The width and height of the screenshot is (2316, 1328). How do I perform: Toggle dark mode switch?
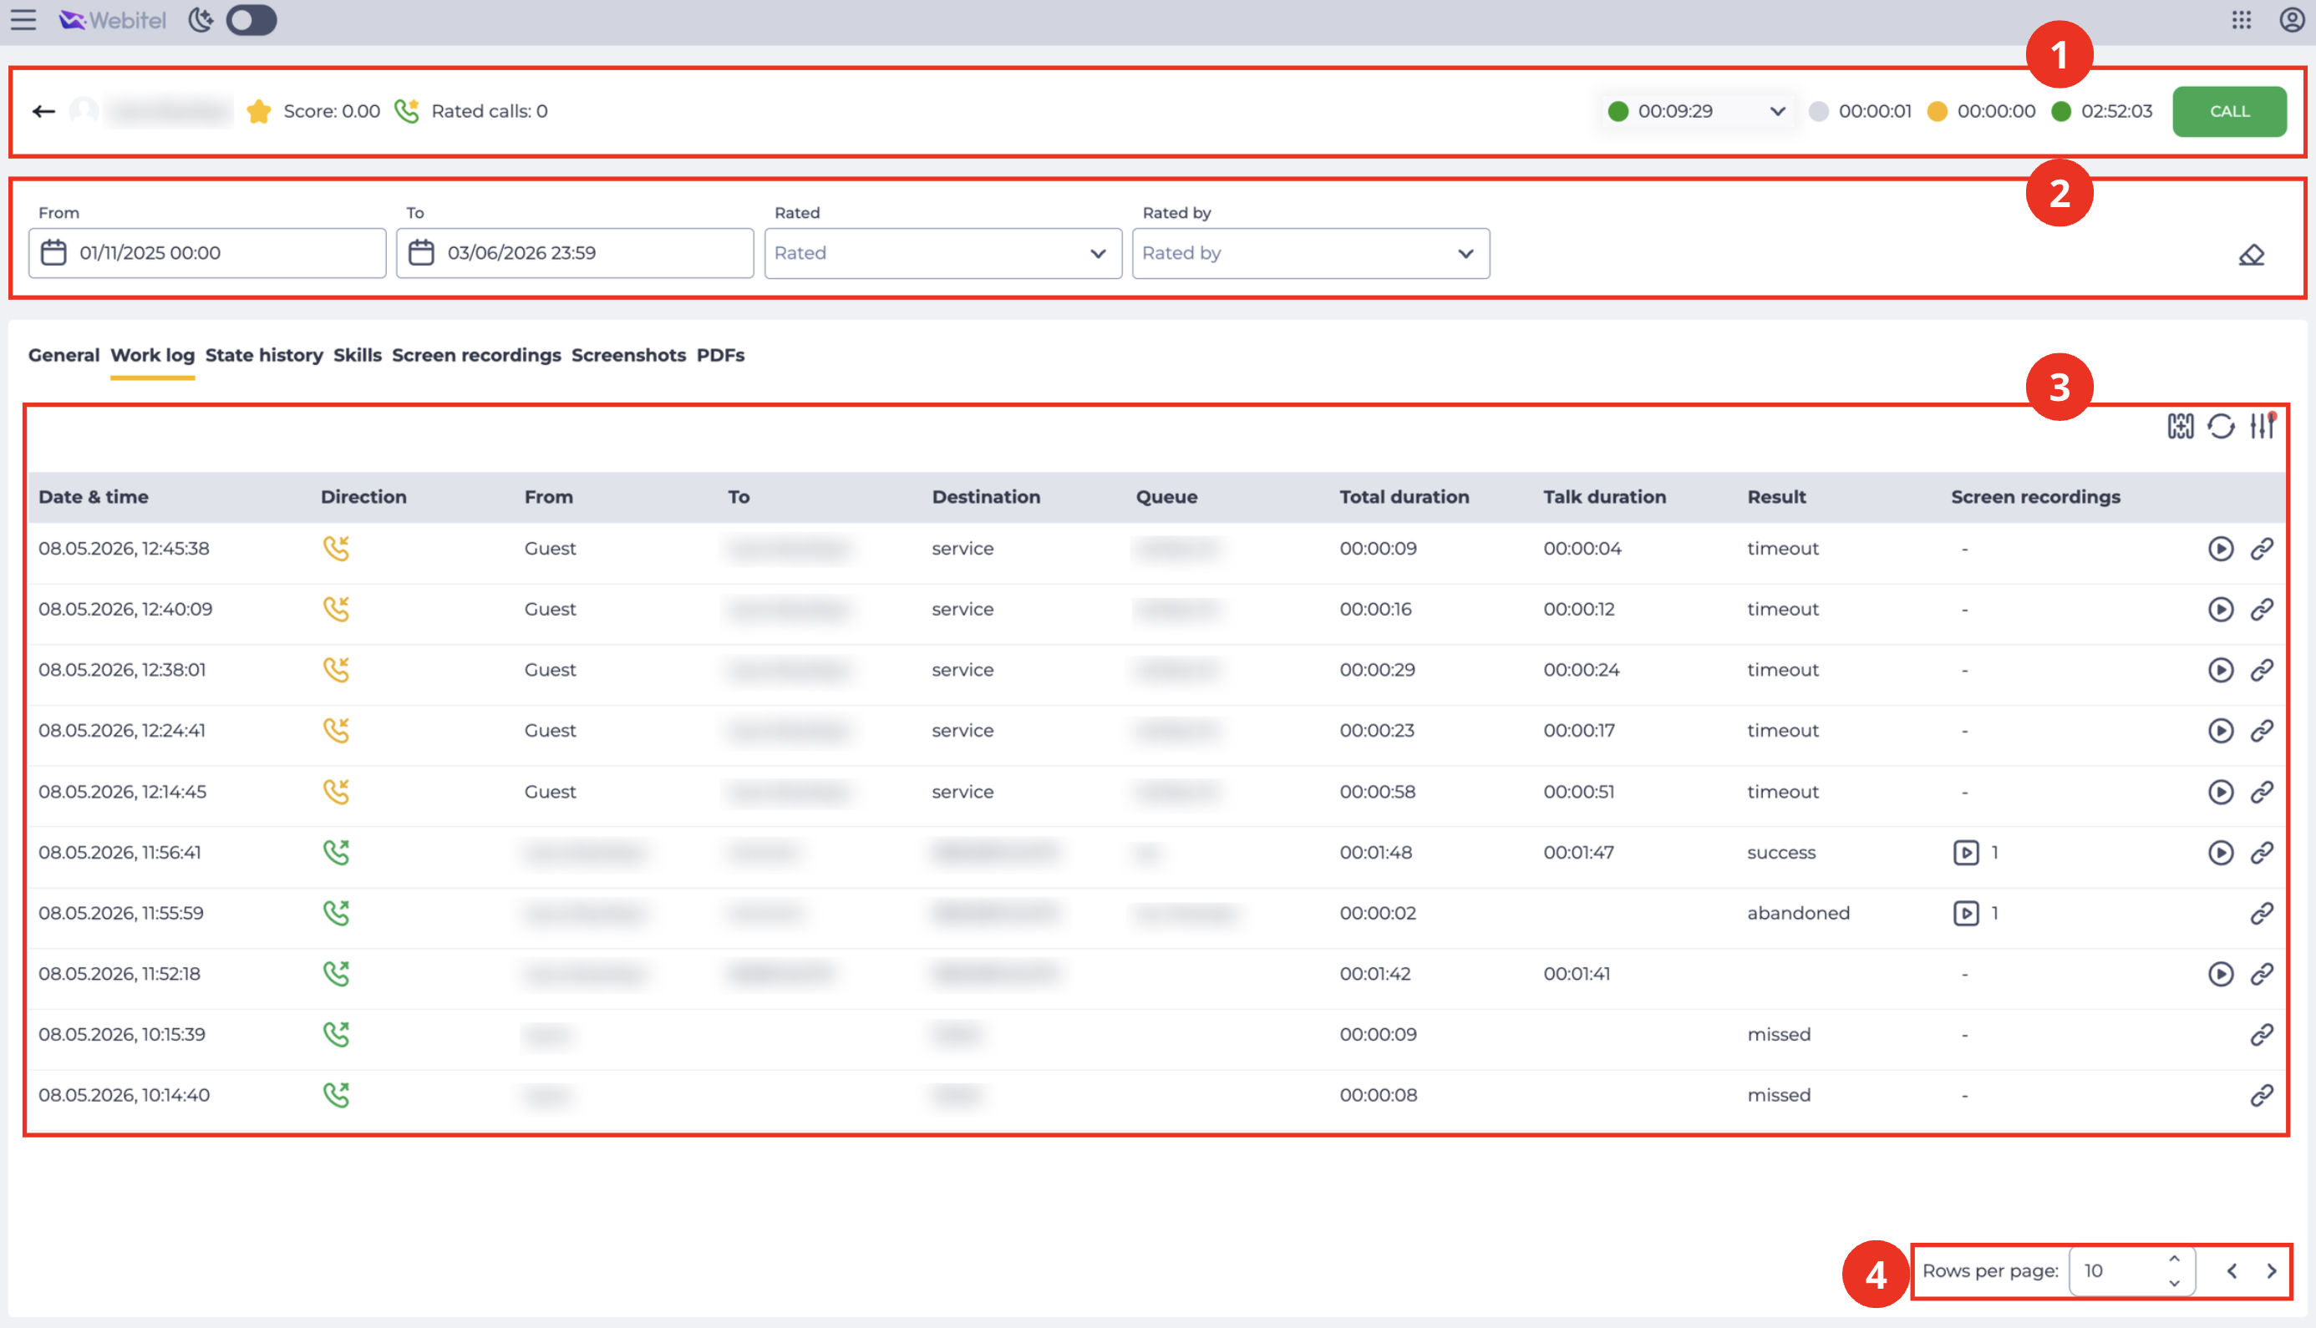[x=251, y=20]
